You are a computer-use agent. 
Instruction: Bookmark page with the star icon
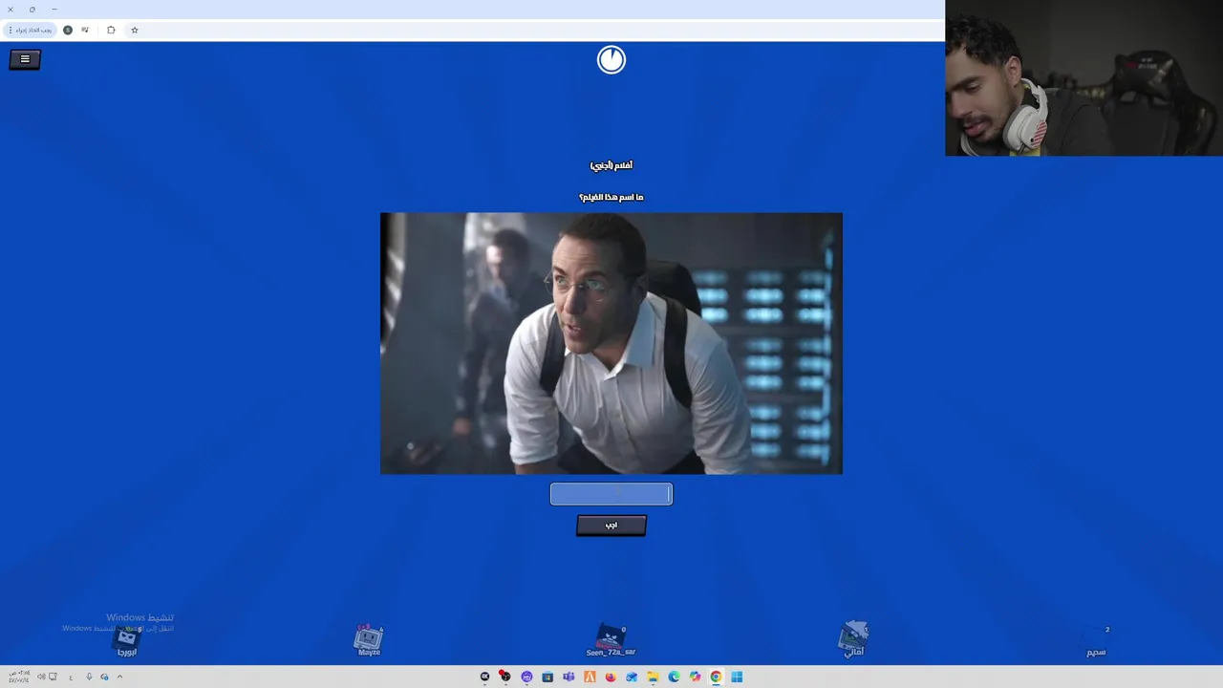click(135, 30)
